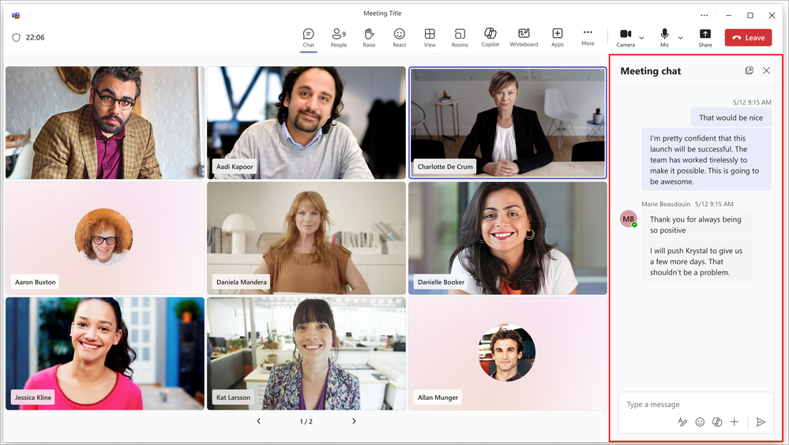789x445 pixels.
Task: Change the meeting View layout
Action: [x=429, y=38]
